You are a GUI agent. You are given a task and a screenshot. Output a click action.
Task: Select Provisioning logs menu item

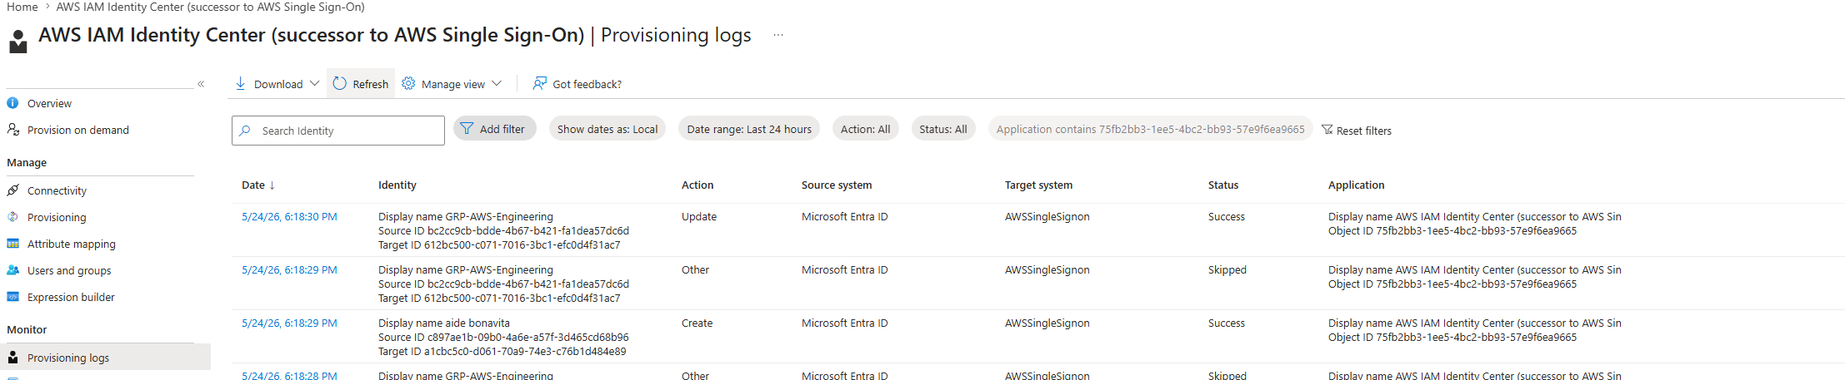point(105,358)
